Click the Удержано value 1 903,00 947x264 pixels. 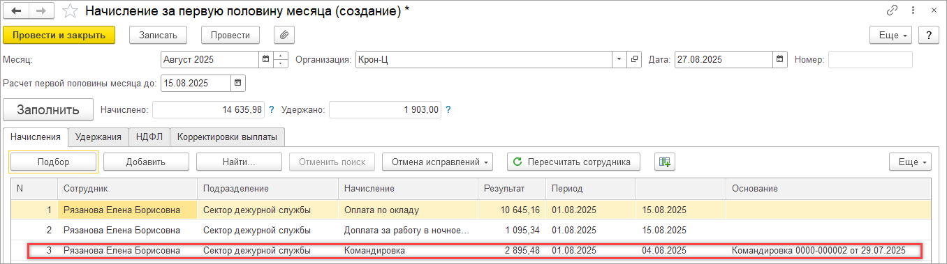(x=386, y=110)
